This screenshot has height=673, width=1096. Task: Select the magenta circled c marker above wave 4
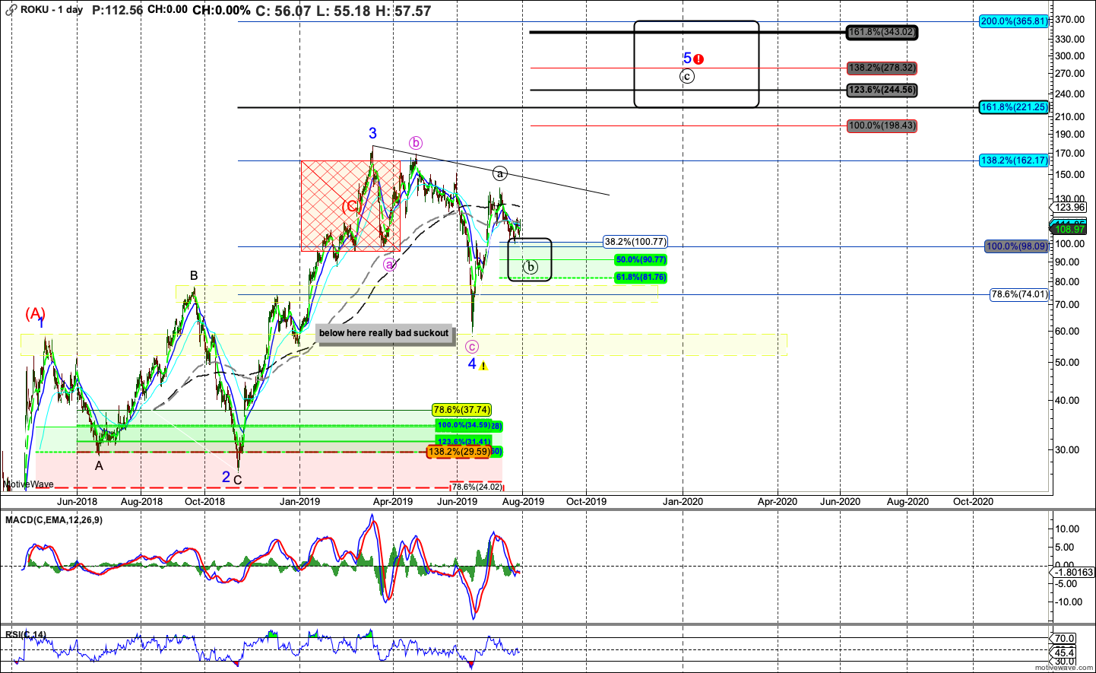[x=472, y=347]
